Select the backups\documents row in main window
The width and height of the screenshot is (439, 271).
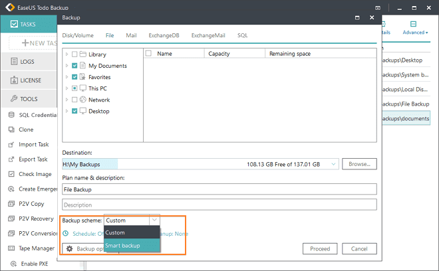(x=406, y=119)
